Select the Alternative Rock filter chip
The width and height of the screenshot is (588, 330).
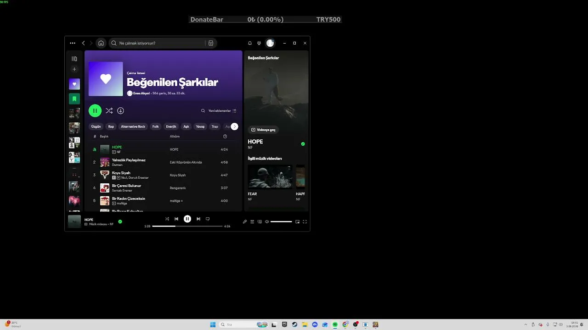pos(133,126)
